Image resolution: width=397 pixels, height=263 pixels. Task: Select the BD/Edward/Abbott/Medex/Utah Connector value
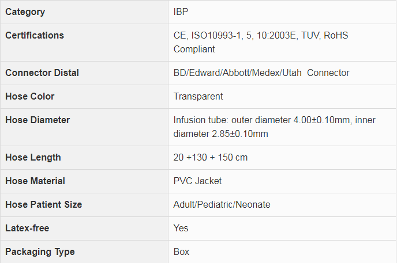coord(261,73)
